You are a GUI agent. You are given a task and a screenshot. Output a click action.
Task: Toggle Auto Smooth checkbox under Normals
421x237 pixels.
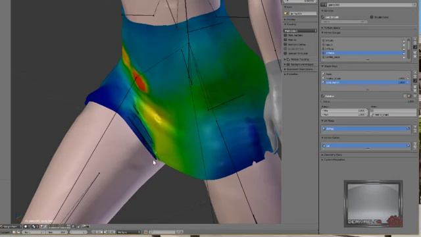[x=323, y=17]
